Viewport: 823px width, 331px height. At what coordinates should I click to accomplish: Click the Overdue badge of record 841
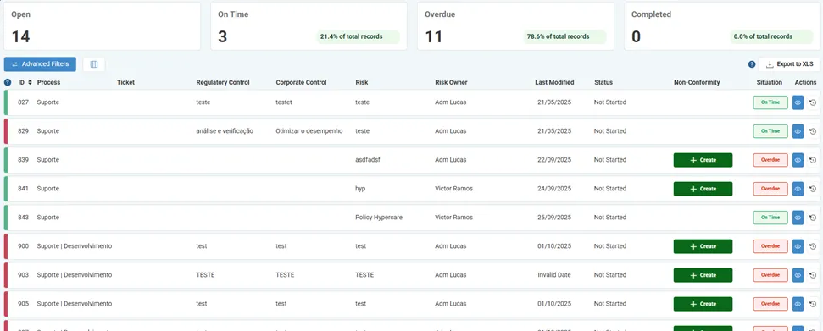click(x=770, y=189)
